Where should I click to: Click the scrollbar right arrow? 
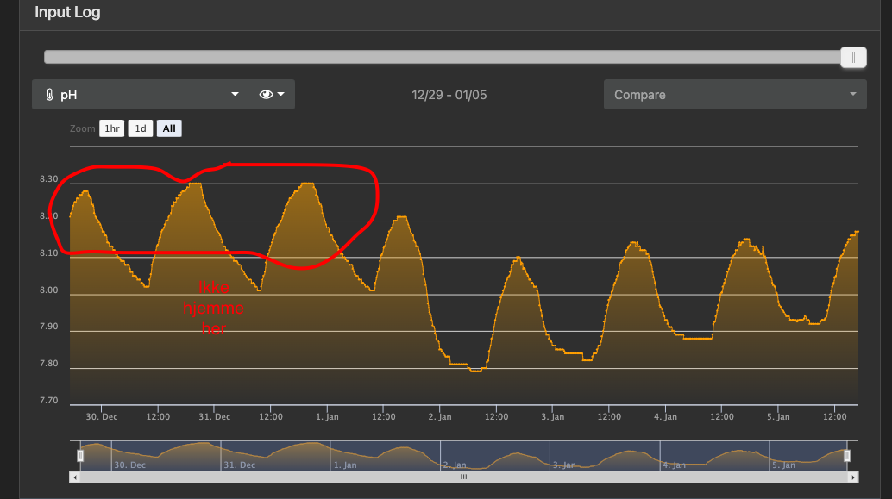coord(853,477)
